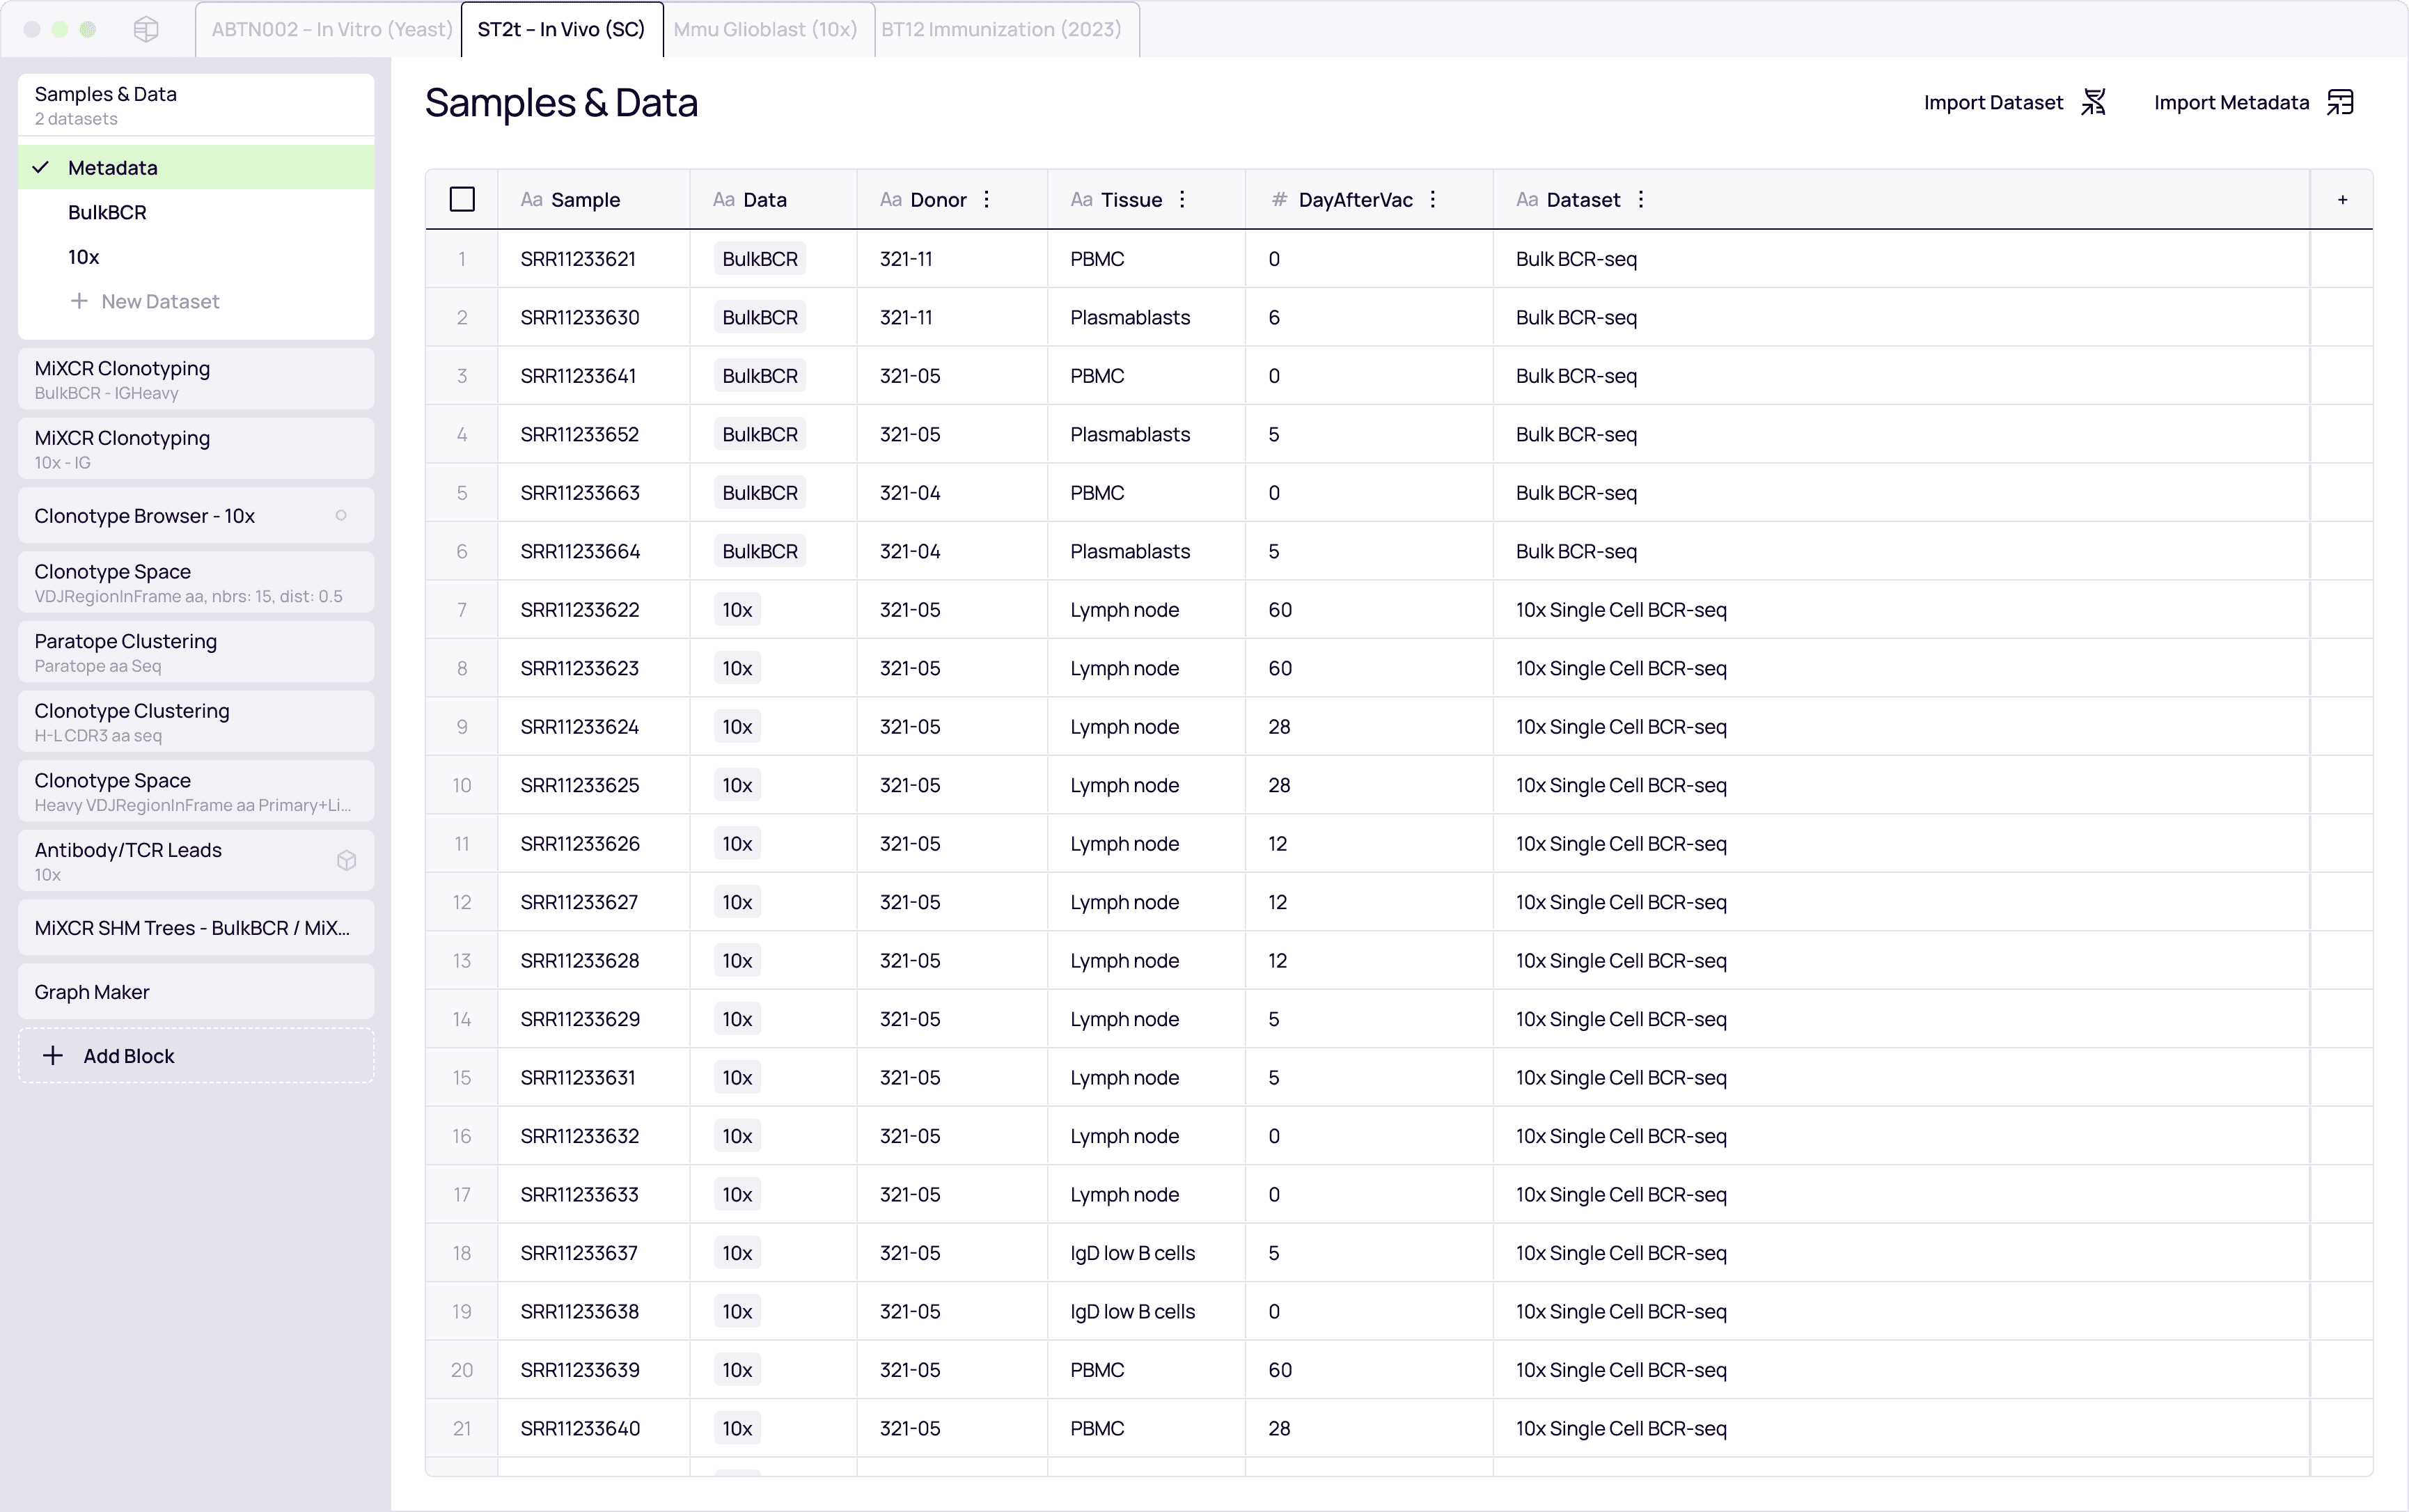Click the cube logo icon in title bar
The height and width of the screenshot is (1512, 2409).
coord(146,29)
